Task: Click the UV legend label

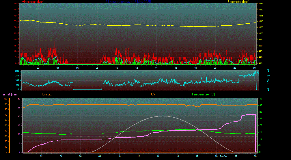Action: (x=153, y=94)
